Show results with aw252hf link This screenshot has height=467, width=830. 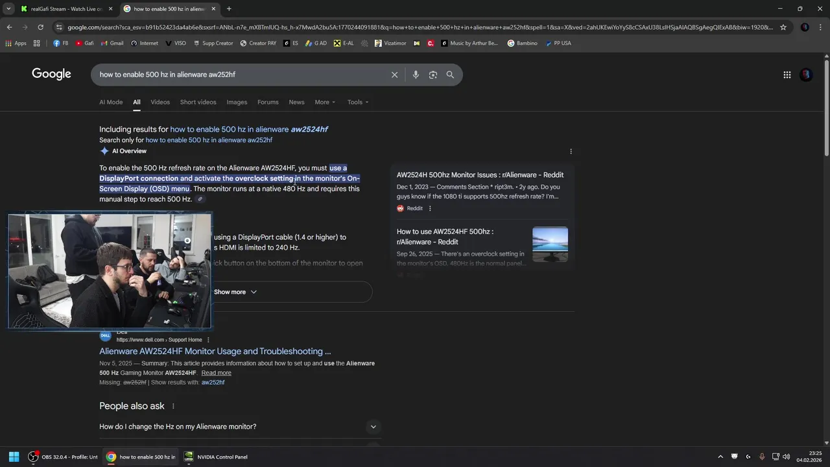pyautogui.click(x=213, y=383)
